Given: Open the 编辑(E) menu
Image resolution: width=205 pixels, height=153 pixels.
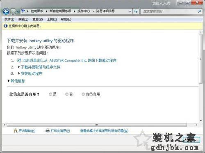Looking at the screenshot, I should click(x=23, y=19).
